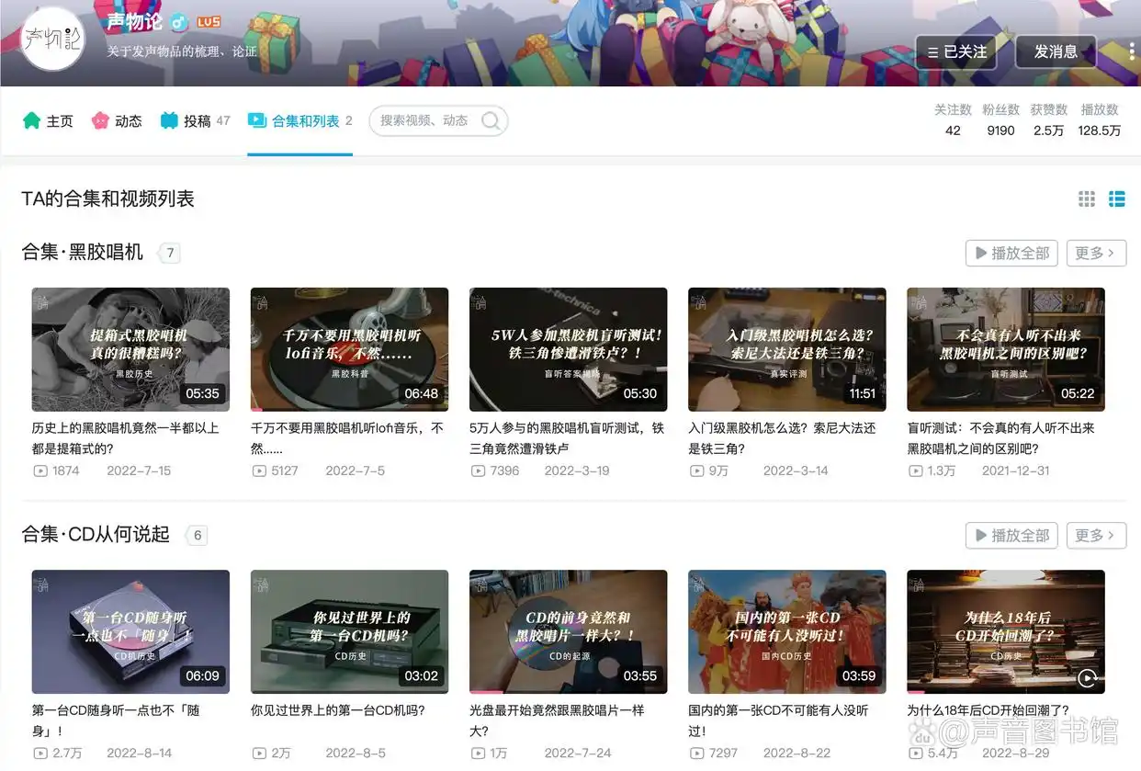Click the play overlay on 为什么18年后CD开始回潮了 thumbnail
1141x771 pixels.
1088,680
